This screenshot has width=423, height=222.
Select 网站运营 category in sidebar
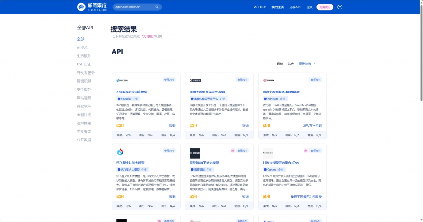point(84,98)
